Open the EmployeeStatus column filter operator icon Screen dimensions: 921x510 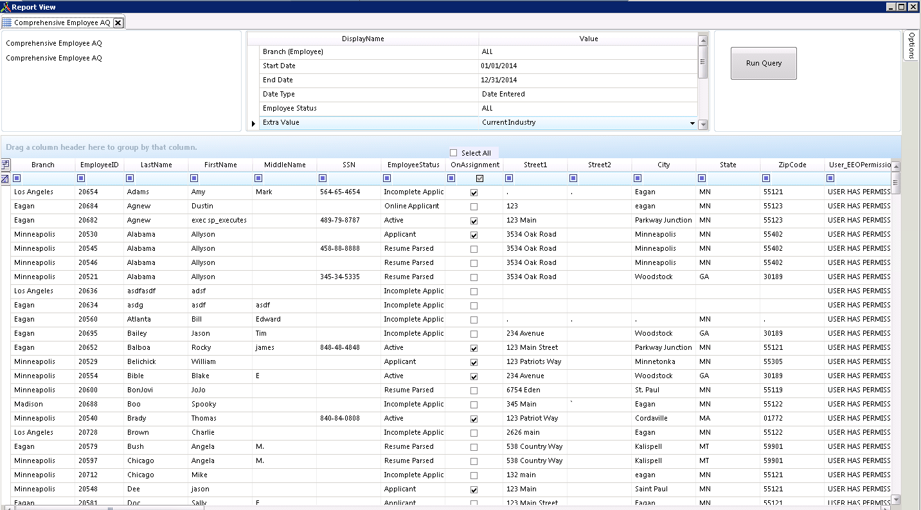click(x=387, y=178)
